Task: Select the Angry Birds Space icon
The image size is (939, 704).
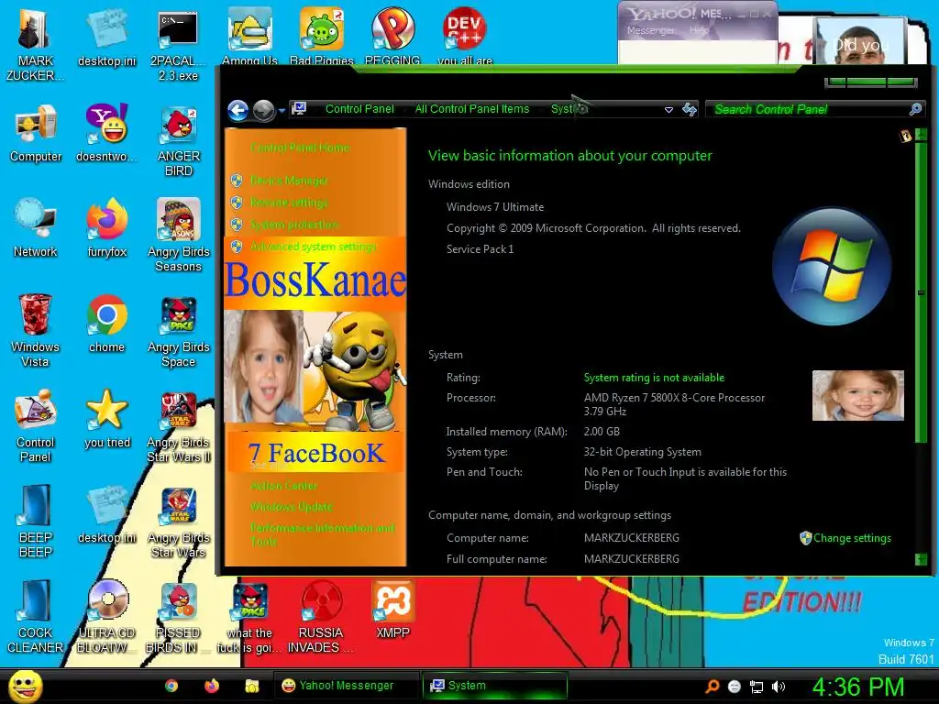Action: click(x=178, y=331)
